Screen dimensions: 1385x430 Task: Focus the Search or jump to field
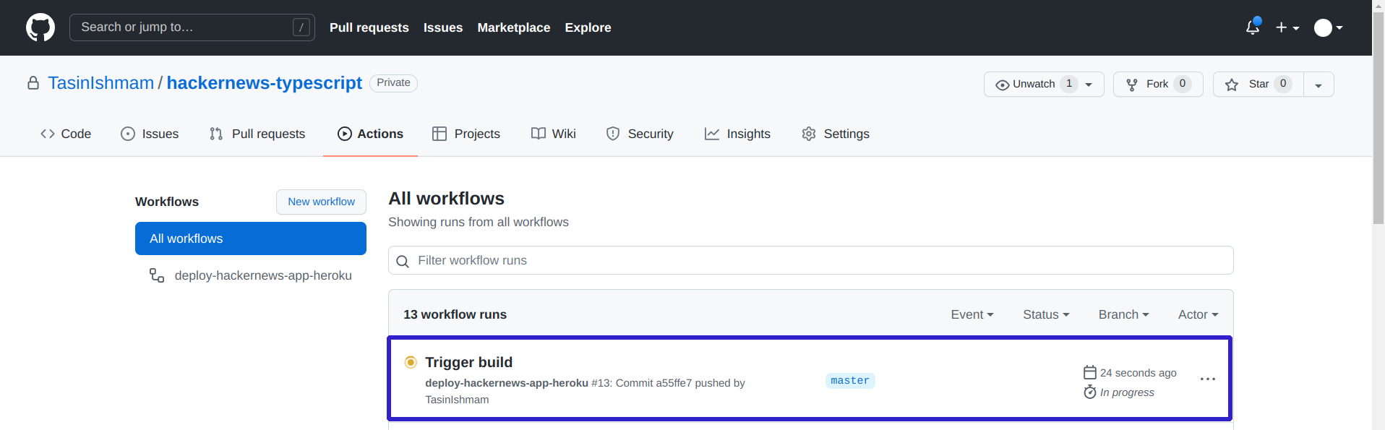[192, 27]
